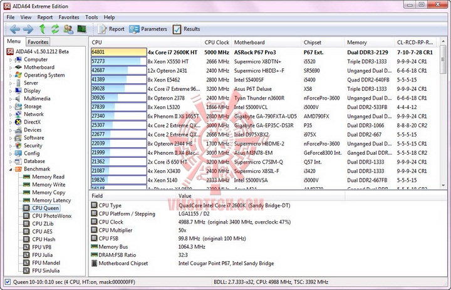Image resolution: width=451 pixels, height=290 pixels.
Task: Collapse the Benchmark tree node
Action: (x=11, y=169)
